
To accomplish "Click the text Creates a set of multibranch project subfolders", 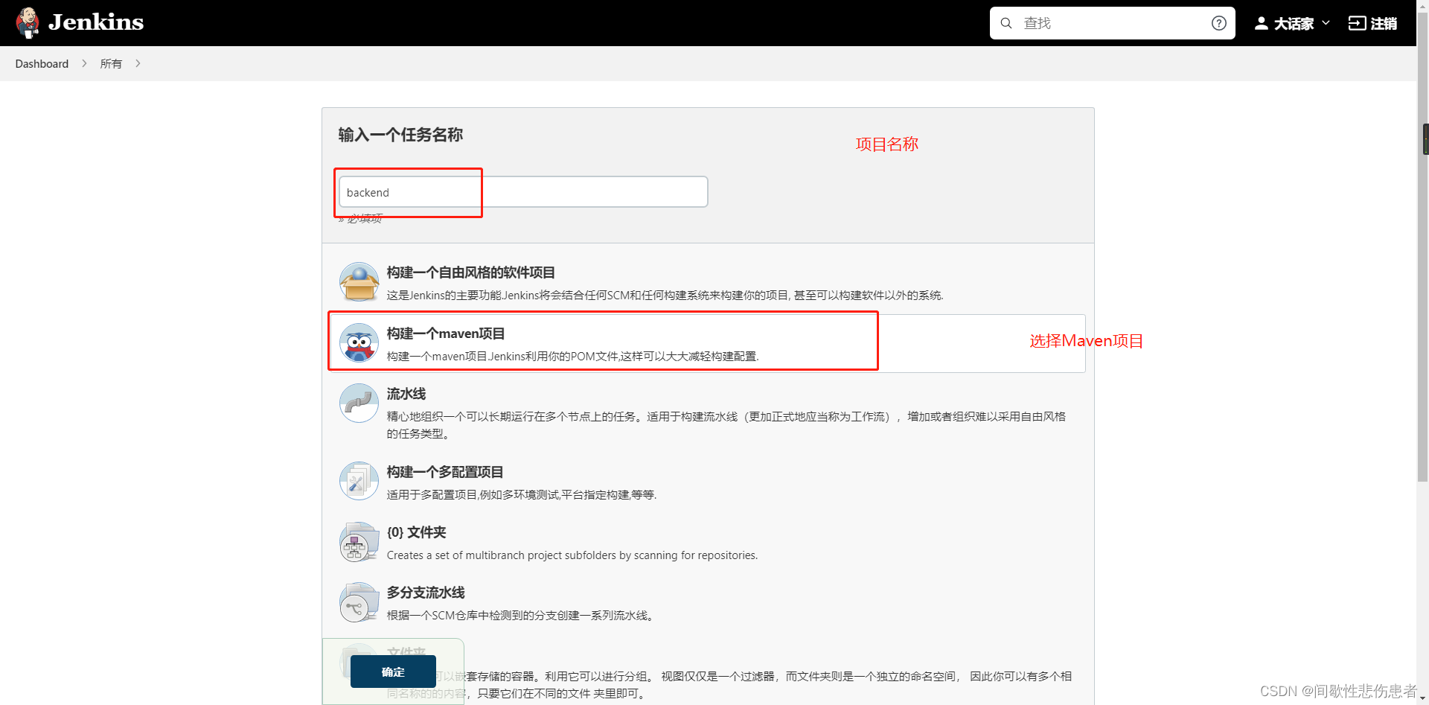I will click(x=572, y=555).
